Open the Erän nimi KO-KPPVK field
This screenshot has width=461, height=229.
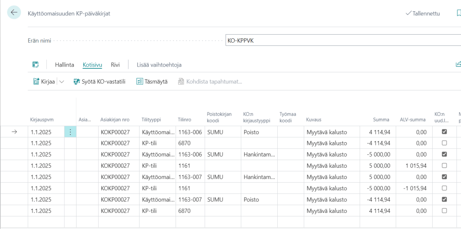(342, 40)
